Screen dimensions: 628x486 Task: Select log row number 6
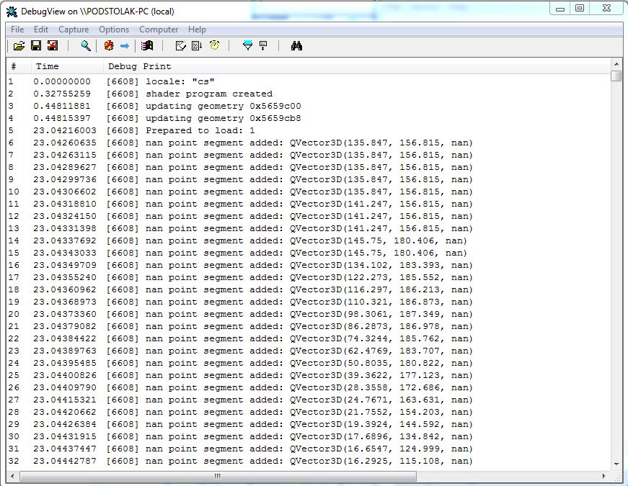(309, 143)
